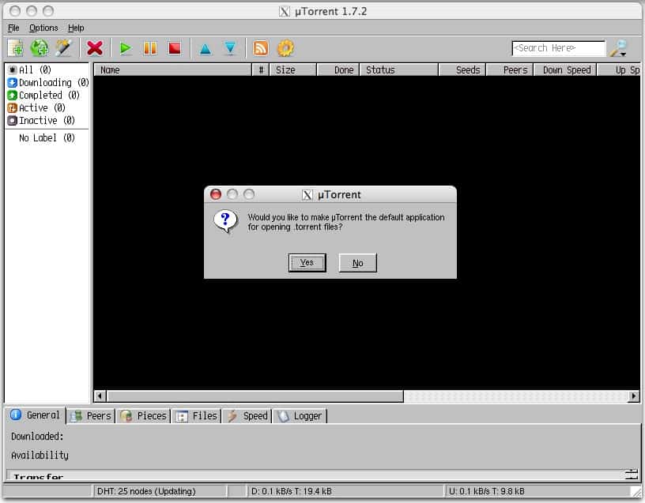Image resolution: width=645 pixels, height=503 pixels.
Task: Click the horizontal scrollbar right arrow
Action: [634, 396]
